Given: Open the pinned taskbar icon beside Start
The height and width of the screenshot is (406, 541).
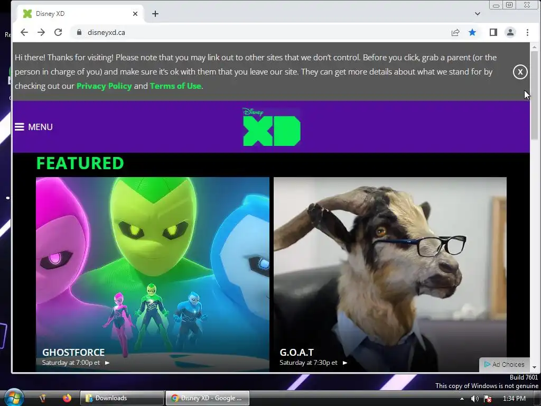Looking at the screenshot, I should 43,398.
